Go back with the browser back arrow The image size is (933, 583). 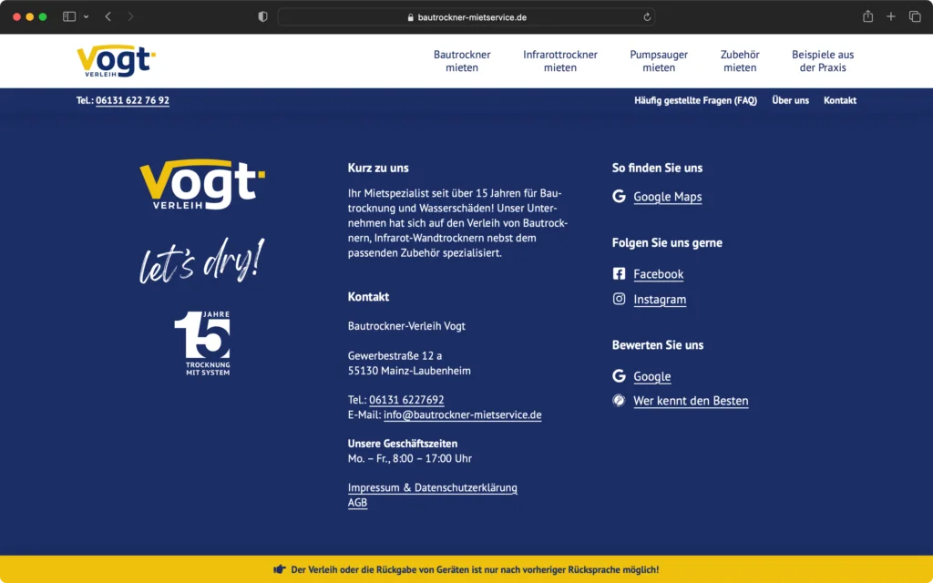coord(108,16)
